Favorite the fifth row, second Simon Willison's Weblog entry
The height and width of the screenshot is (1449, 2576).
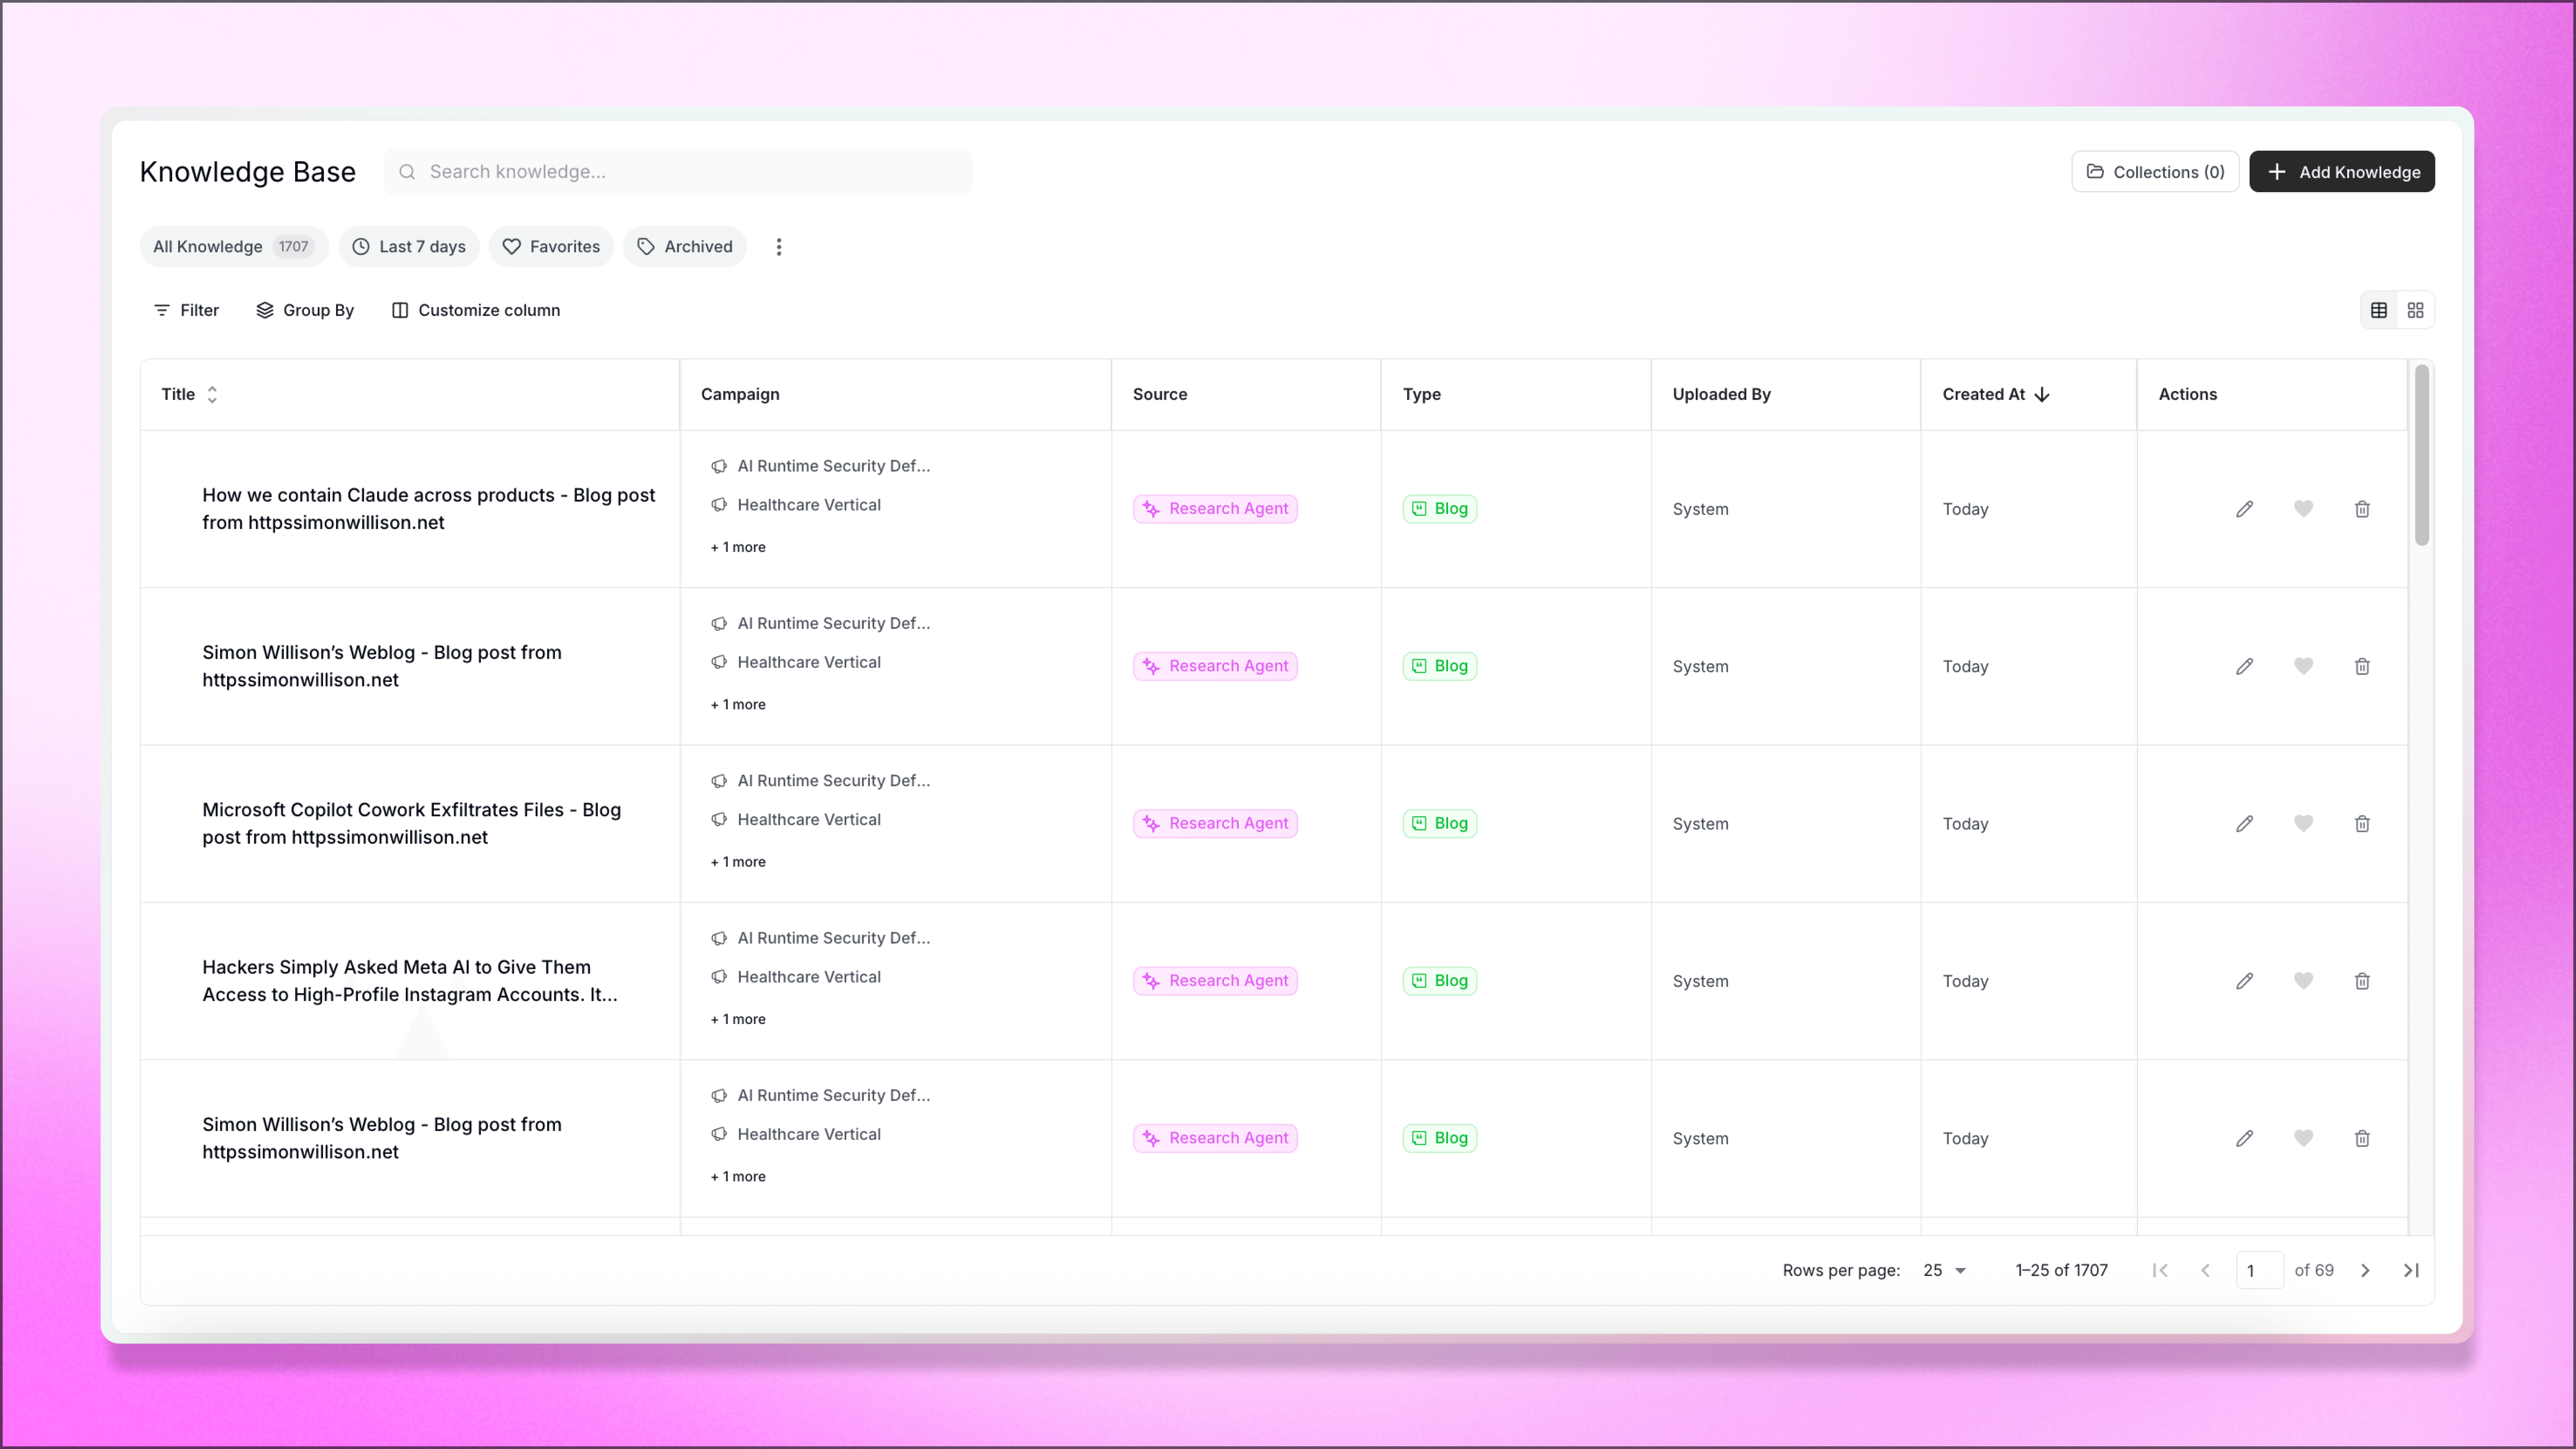point(2303,1138)
